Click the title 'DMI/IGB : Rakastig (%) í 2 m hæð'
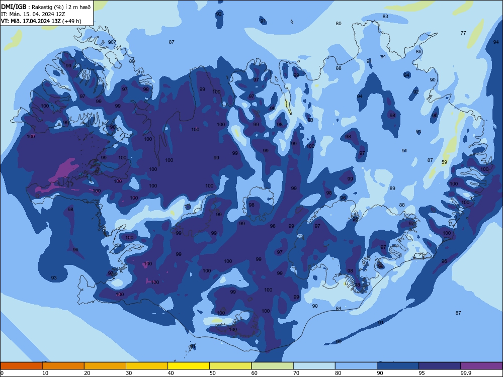 [x=46, y=7]
